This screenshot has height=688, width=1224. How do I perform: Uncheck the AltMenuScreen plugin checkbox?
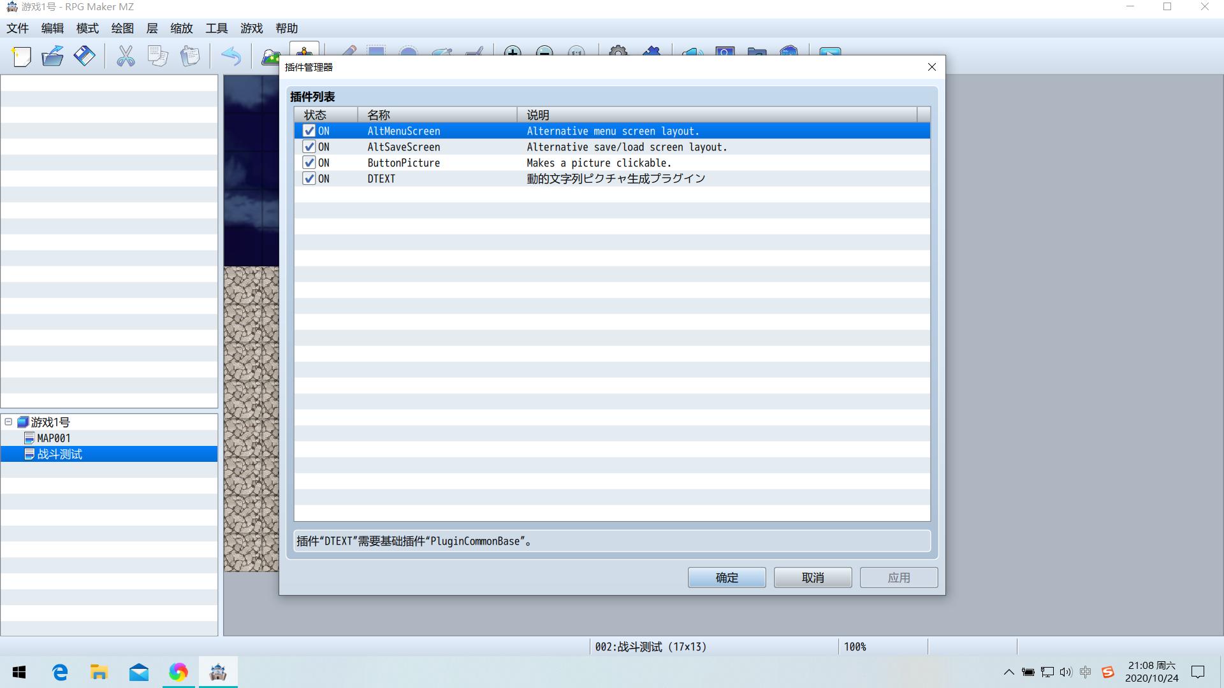(x=309, y=131)
